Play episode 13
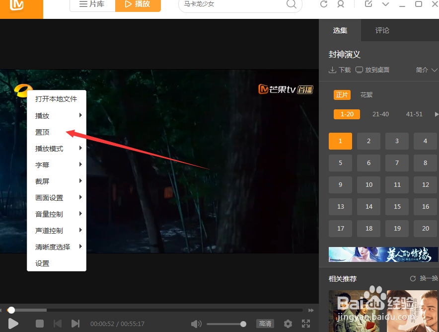The width and height of the screenshot is (439, 332). (340, 206)
